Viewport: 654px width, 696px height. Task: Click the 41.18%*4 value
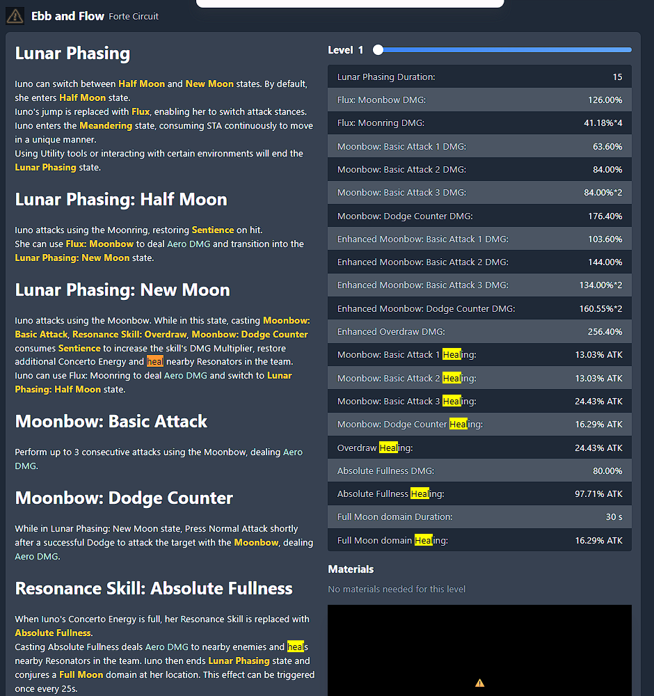[x=603, y=123]
